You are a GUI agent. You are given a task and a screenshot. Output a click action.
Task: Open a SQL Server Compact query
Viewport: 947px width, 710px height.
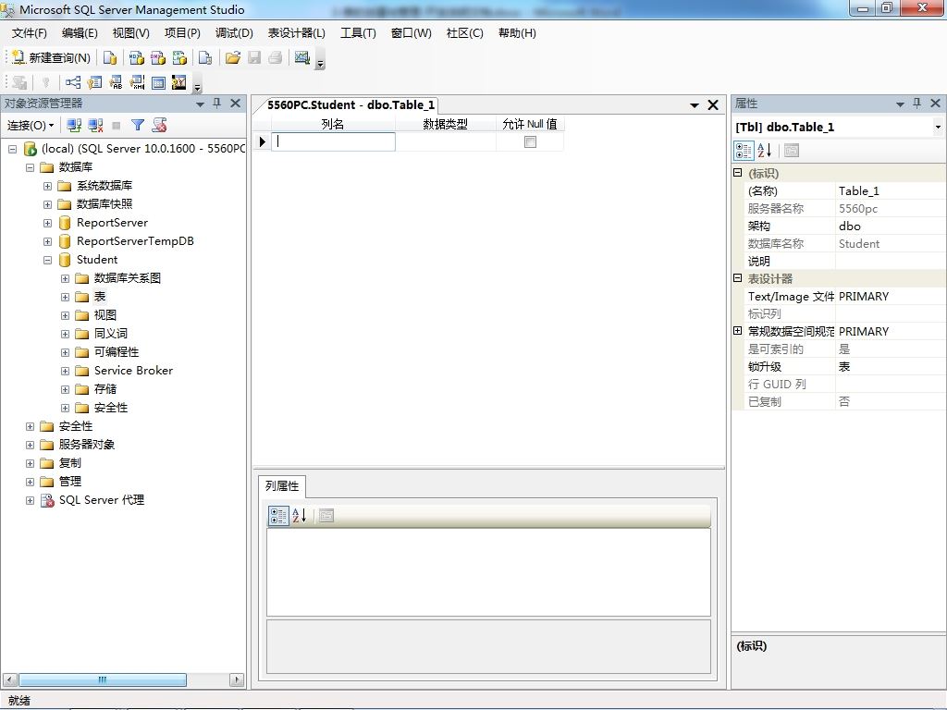click(x=205, y=58)
